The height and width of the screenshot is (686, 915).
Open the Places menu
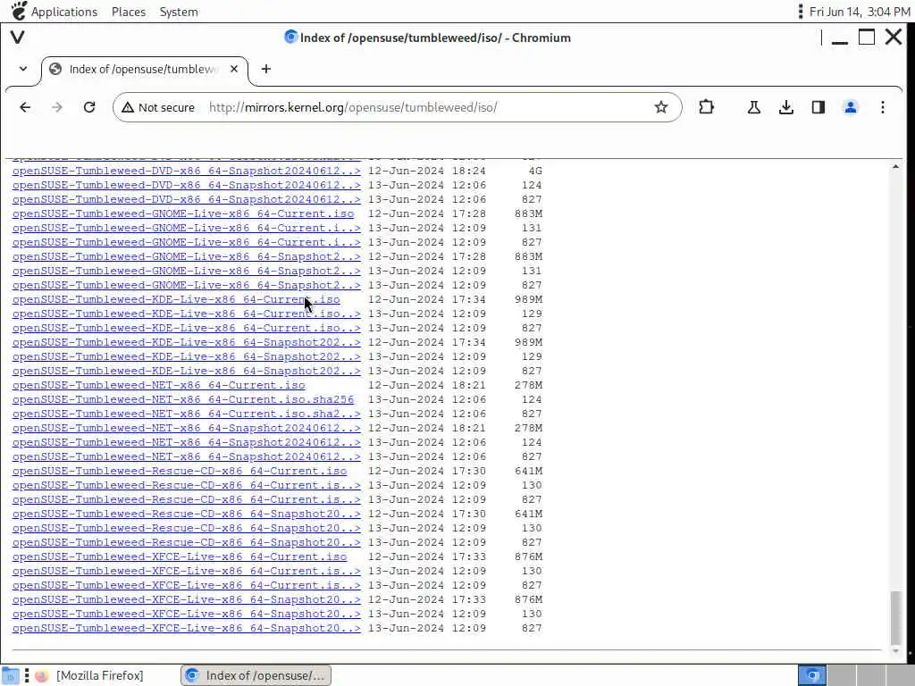pos(129,12)
